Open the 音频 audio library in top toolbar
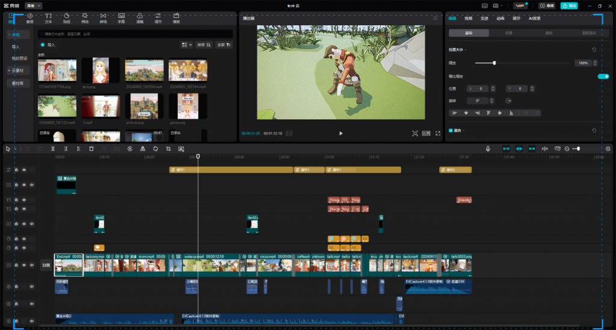The height and width of the screenshot is (330, 616). click(x=30, y=18)
